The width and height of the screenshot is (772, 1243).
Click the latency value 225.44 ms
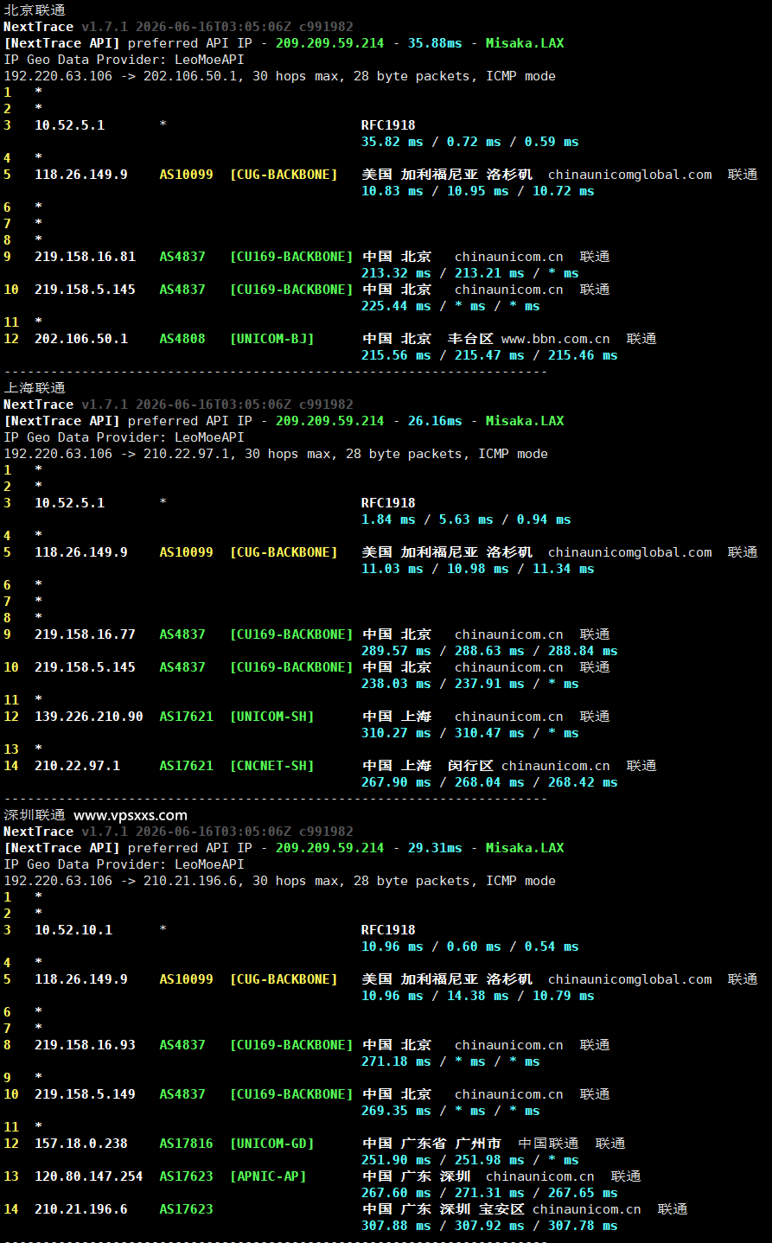[x=396, y=306]
